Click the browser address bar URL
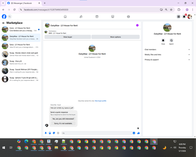196x157 pixels. point(46,10)
